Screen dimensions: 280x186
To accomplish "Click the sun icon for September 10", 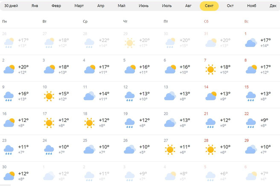I will (x=49, y=96).
